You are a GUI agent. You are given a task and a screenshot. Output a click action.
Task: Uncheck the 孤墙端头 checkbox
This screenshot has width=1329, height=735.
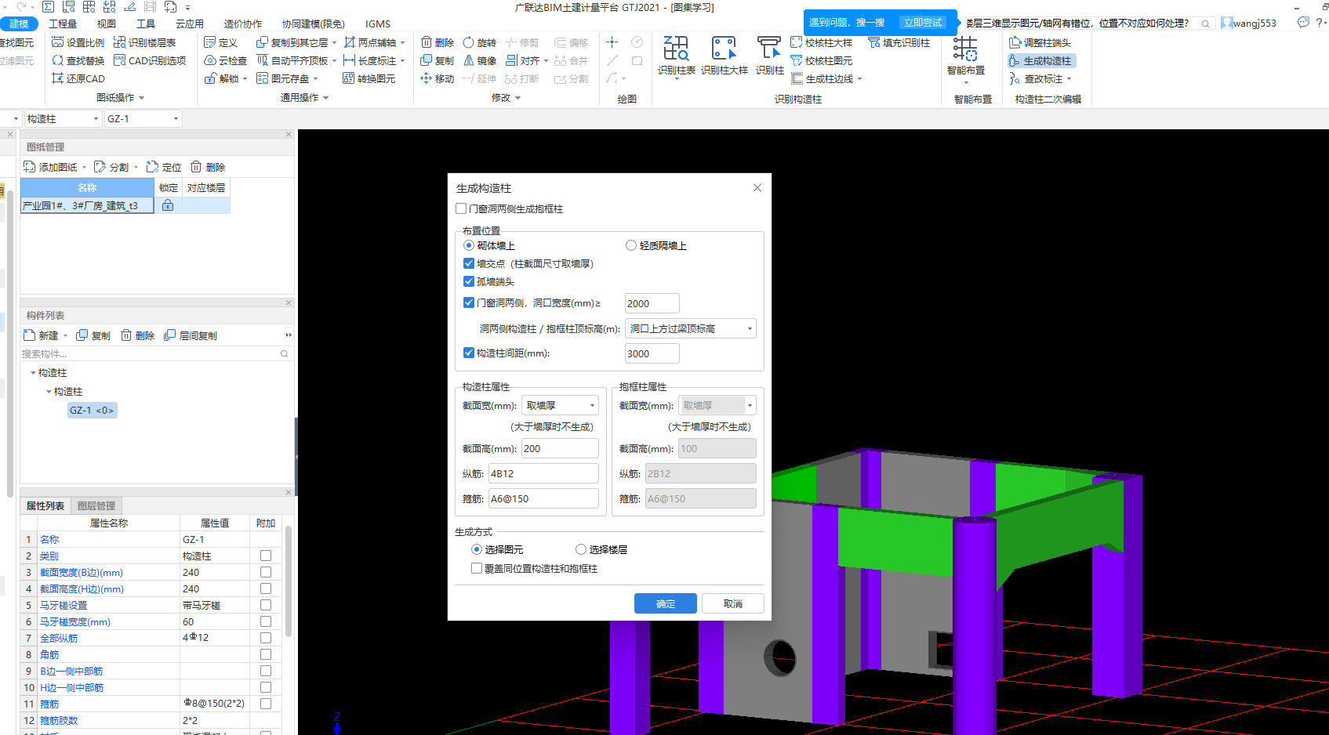pyautogui.click(x=469, y=282)
